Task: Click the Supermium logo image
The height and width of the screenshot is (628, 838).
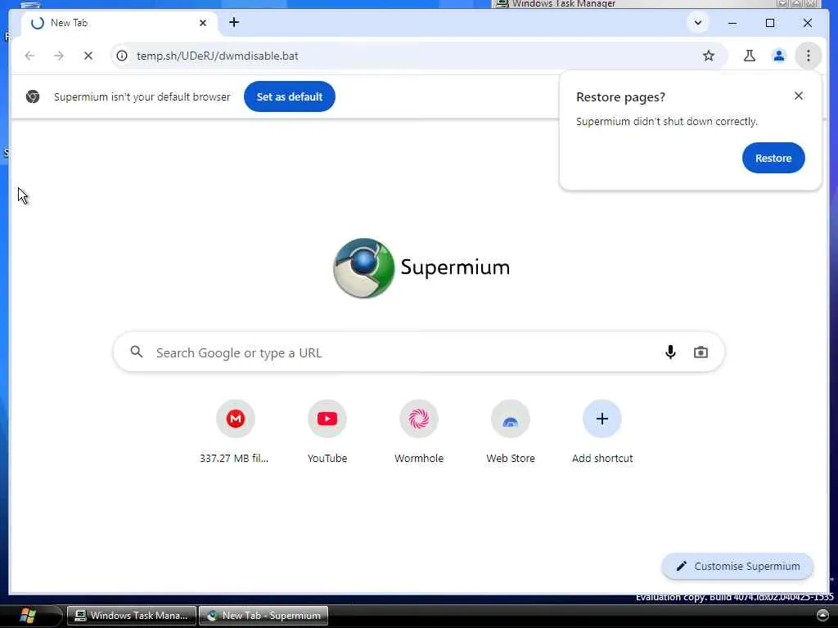Action: (x=364, y=267)
